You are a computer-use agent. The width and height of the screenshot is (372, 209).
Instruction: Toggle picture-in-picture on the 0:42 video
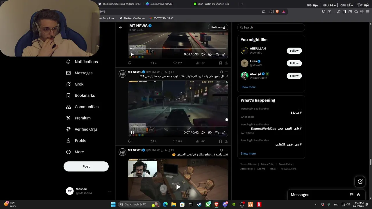(217, 133)
